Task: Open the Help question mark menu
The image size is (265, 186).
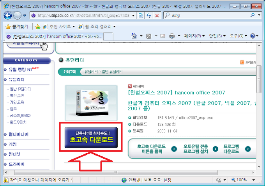Action: tap(254, 36)
